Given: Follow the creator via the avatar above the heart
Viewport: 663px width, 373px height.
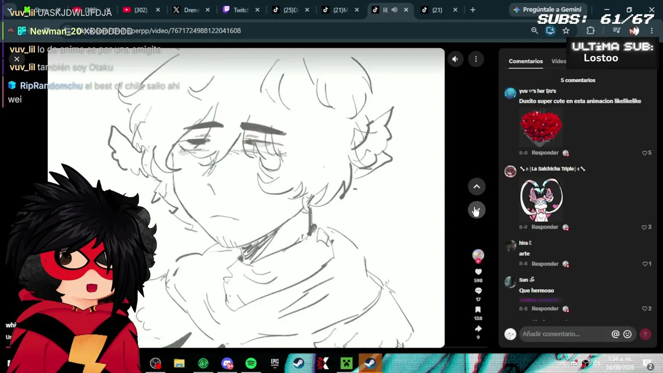Looking at the screenshot, I should [x=478, y=255].
